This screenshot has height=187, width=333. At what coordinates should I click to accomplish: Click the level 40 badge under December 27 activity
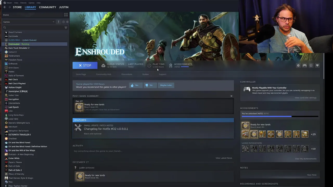80,176
